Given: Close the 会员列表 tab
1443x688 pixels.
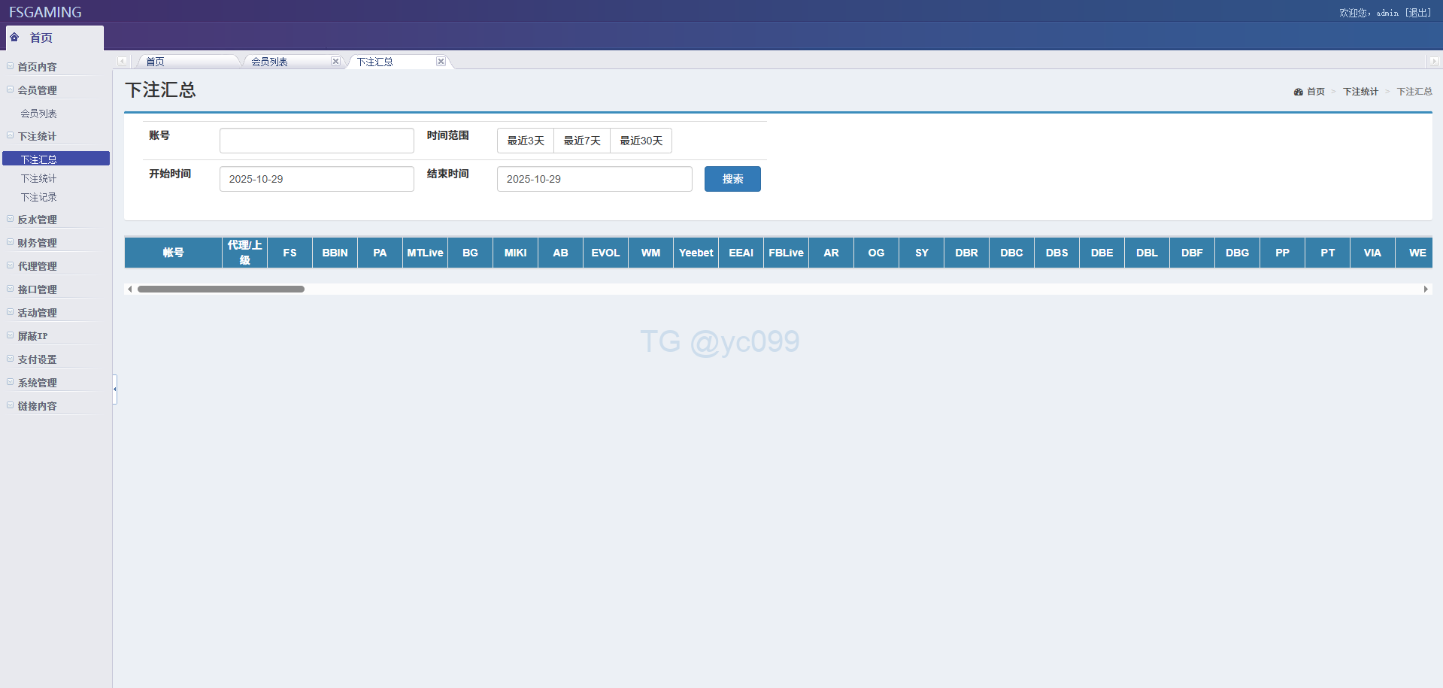Looking at the screenshot, I should pos(335,62).
